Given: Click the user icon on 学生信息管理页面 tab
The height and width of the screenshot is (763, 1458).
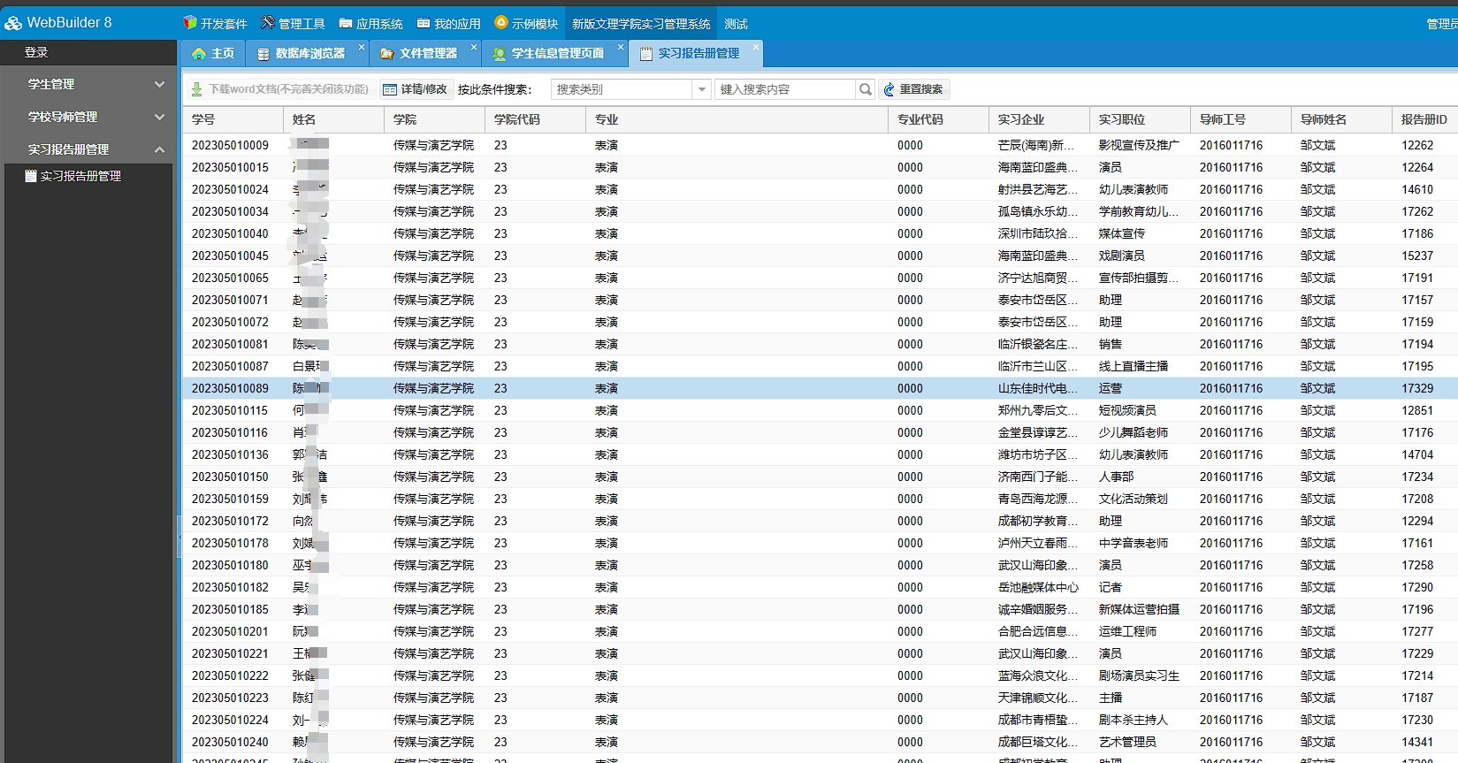Looking at the screenshot, I should (500, 54).
